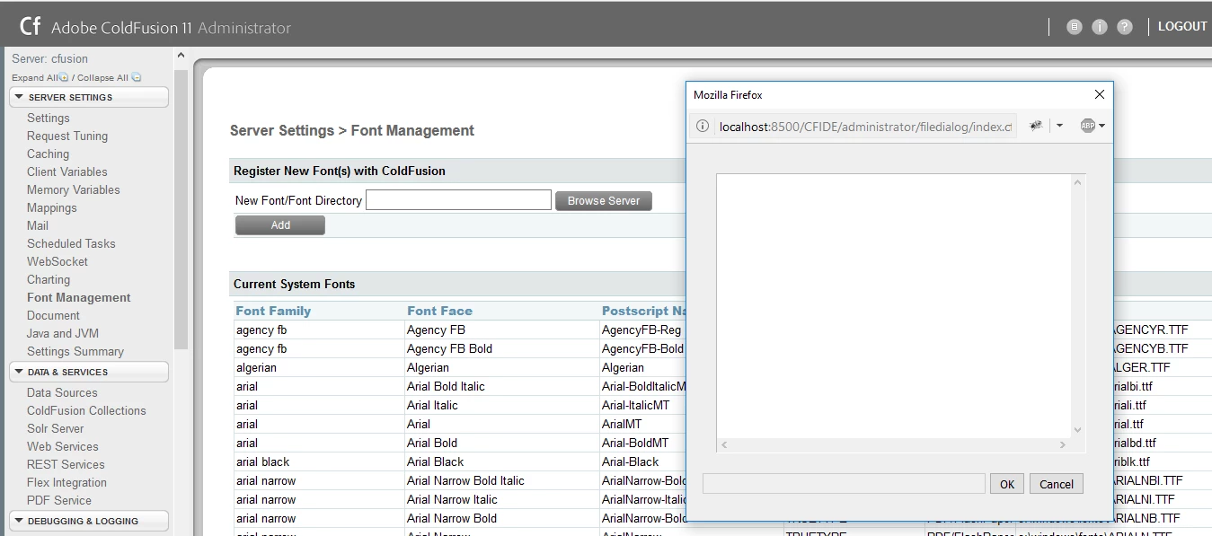
Task: Click the ColdFusion Cf logo
Action: (30, 26)
